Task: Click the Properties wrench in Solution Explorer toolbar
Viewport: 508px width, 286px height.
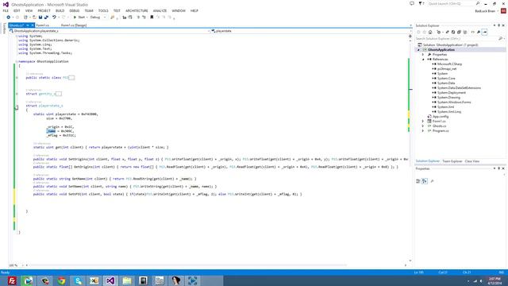Action: pos(479,32)
